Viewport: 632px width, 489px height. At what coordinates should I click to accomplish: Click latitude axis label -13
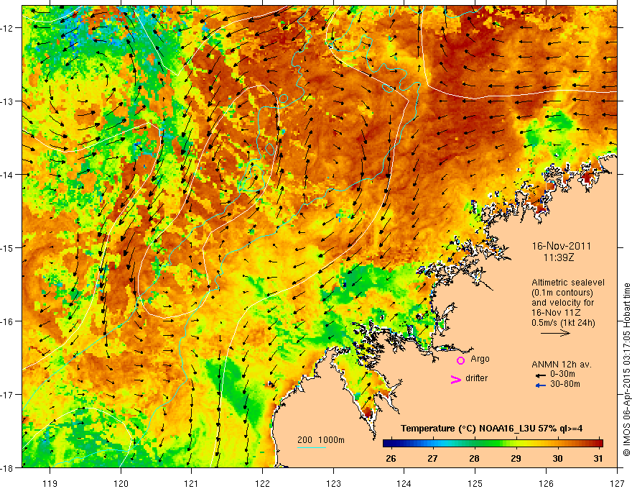pos(9,101)
